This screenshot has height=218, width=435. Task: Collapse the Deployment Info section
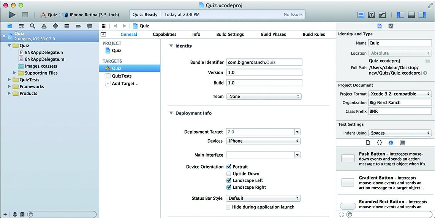[171, 113]
